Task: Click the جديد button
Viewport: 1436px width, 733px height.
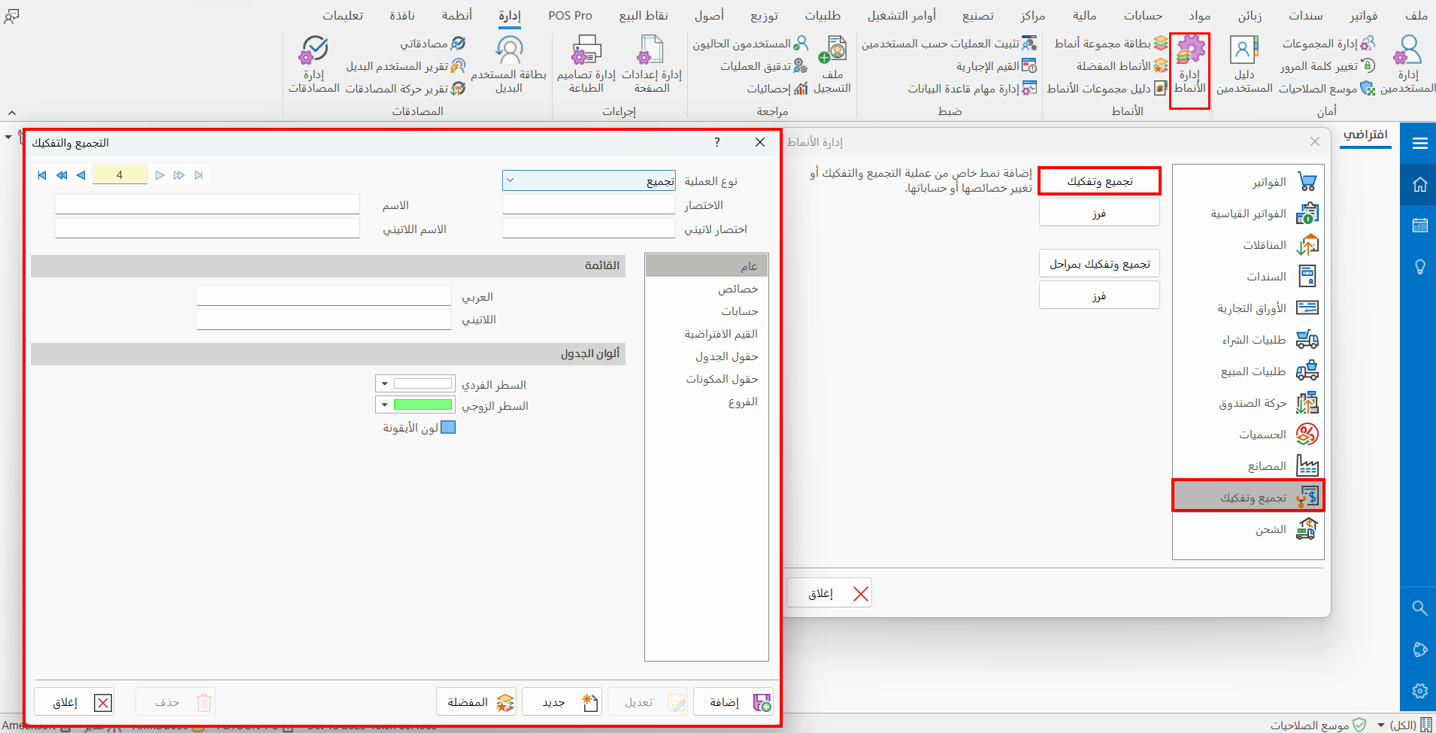Action: (562, 702)
